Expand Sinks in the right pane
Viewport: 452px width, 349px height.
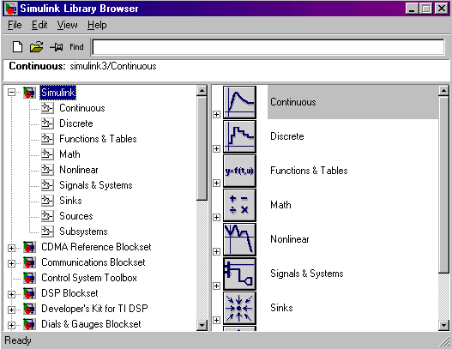[216, 320]
